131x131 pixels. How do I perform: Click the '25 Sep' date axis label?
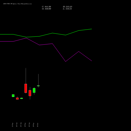tap(25, 125)
